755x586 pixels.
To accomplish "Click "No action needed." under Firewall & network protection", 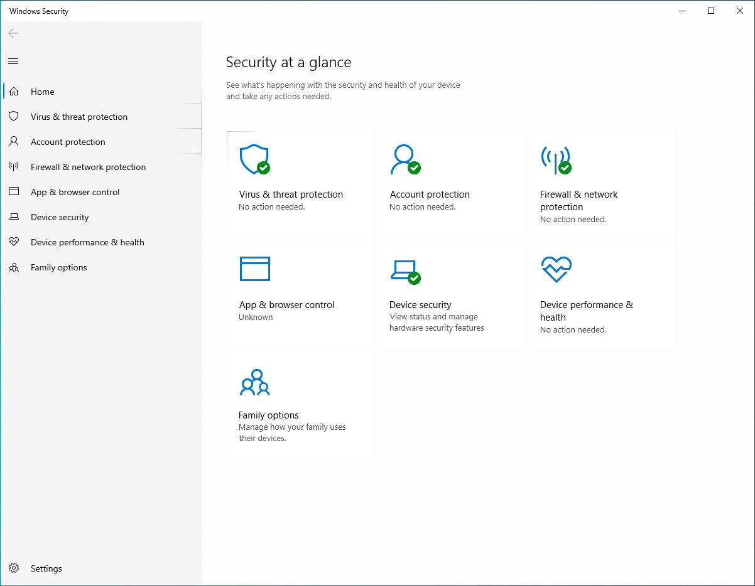I will 573,220.
